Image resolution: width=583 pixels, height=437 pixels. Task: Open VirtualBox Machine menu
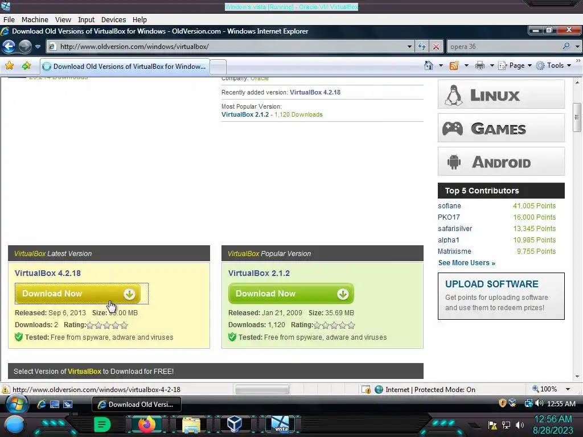[x=35, y=20]
